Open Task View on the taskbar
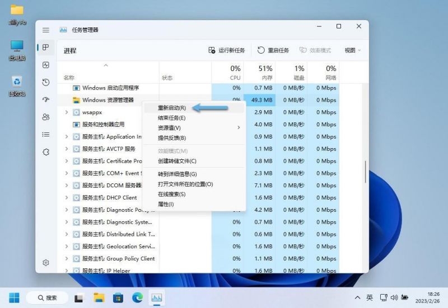Screen dimensions: 448x308 (79, 298)
